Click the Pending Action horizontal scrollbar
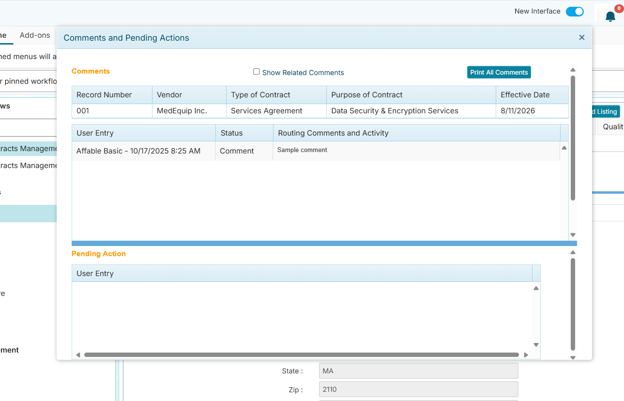Viewport: 624px width, 401px height. [x=301, y=355]
